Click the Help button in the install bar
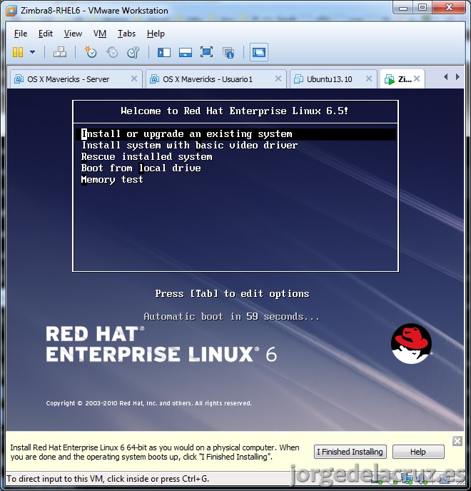This screenshot has width=471, height=491. point(418,452)
